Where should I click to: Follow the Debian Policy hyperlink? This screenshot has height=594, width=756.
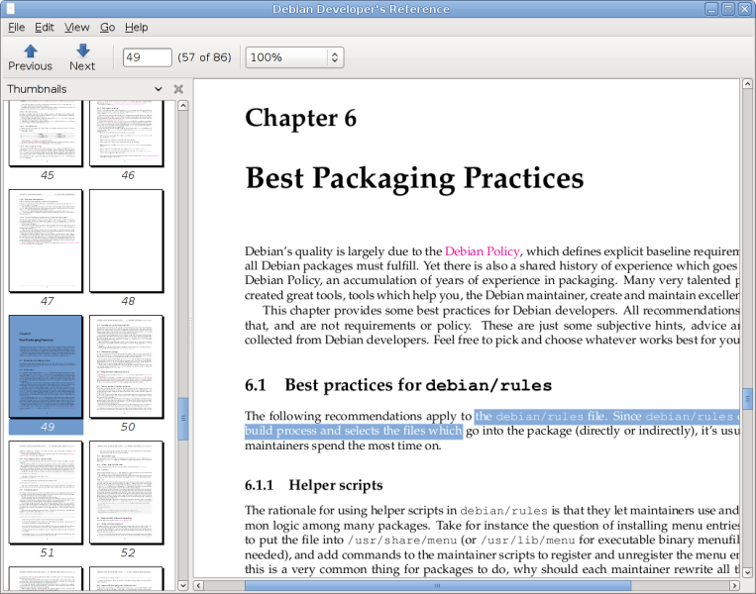pyautogui.click(x=483, y=251)
